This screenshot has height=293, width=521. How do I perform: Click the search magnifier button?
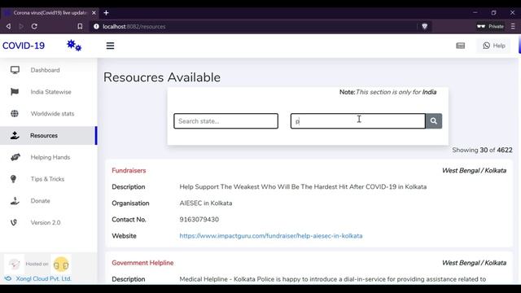pyautogui.click(x=434, y=121)
